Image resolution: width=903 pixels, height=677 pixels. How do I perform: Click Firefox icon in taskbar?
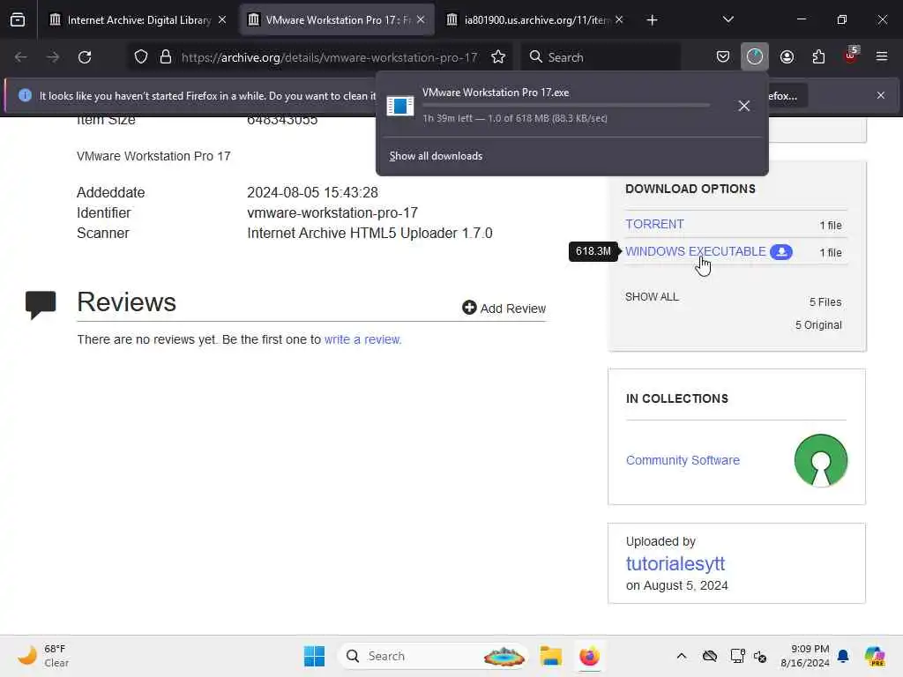[589, 656]
